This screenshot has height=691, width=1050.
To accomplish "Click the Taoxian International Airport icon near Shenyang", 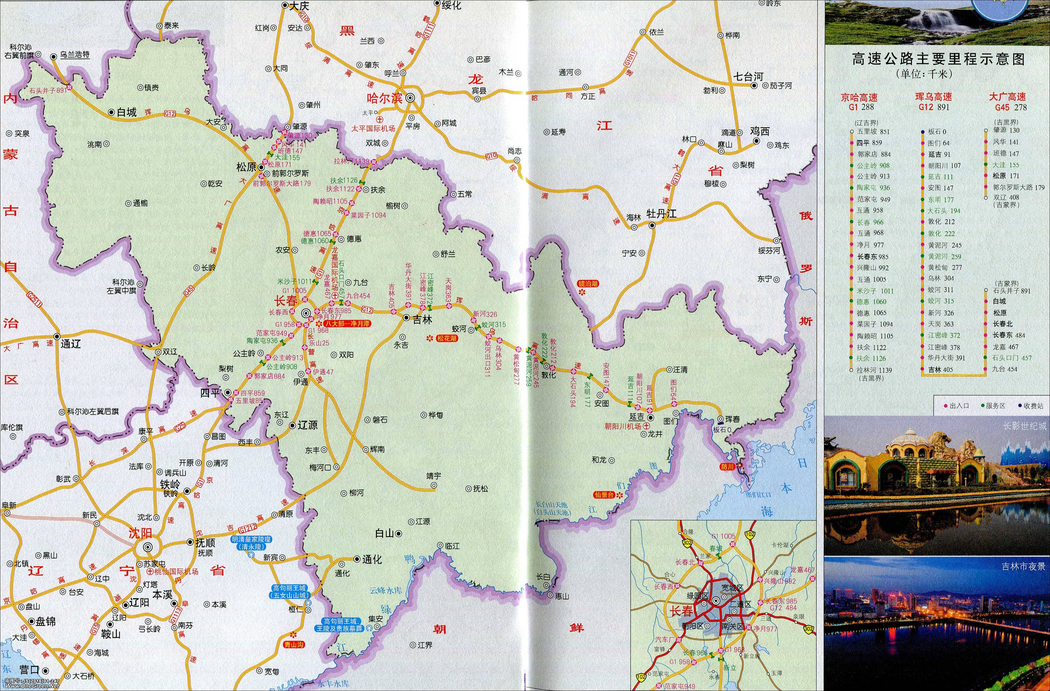I will coord(151,571).
